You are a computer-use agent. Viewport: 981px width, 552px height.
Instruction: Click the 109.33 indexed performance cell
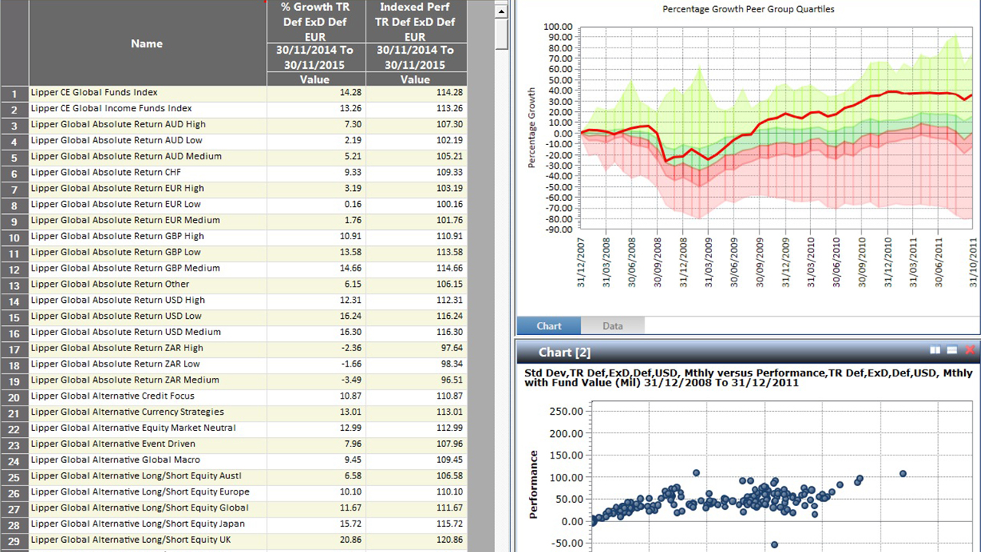click(415, 172)
